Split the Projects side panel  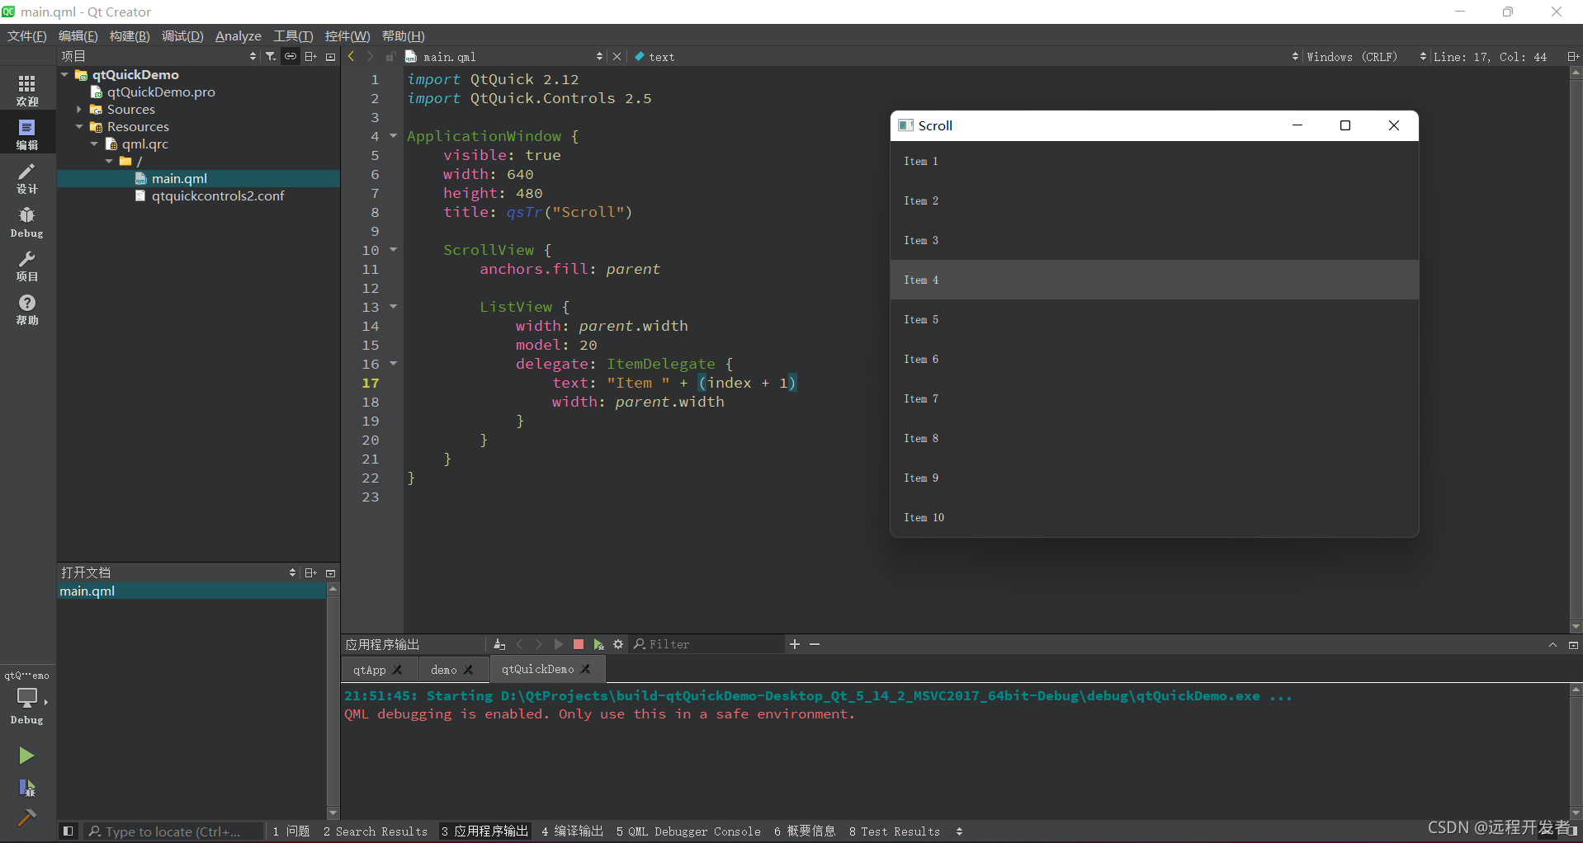[x=310, y=56]
